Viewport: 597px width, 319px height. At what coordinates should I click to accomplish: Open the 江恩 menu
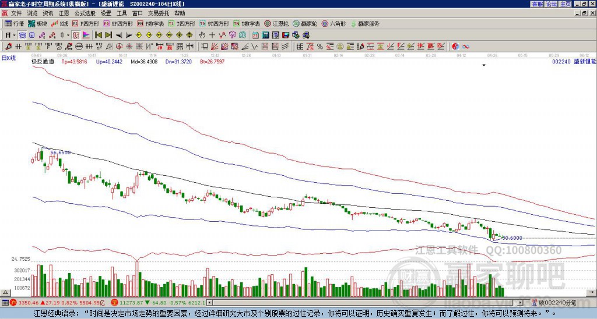tap(64, 13)
